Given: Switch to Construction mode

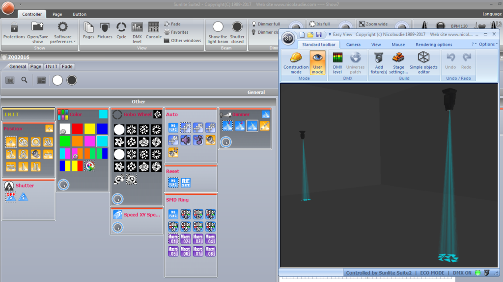Looking at the screenshot, I should (296, 63).
